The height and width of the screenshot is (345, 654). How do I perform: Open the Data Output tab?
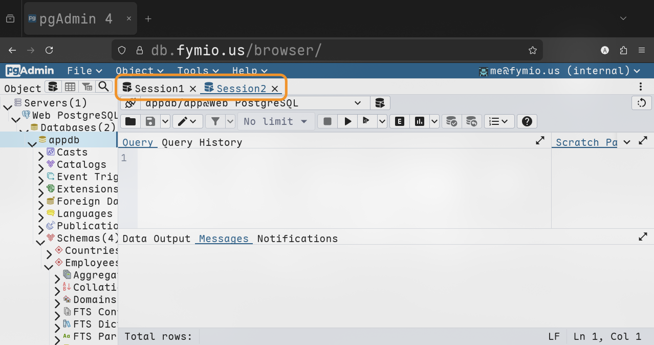[156, 239]
